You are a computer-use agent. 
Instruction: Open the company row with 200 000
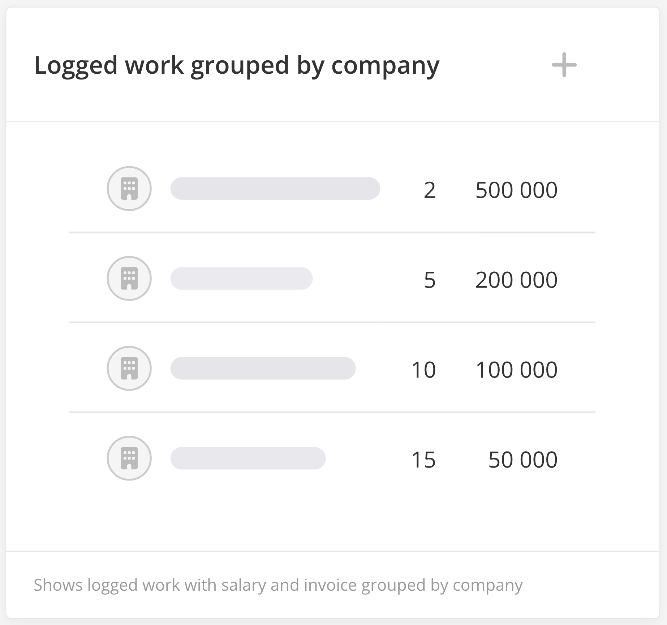pyautogui.click(x=332, y=279)
